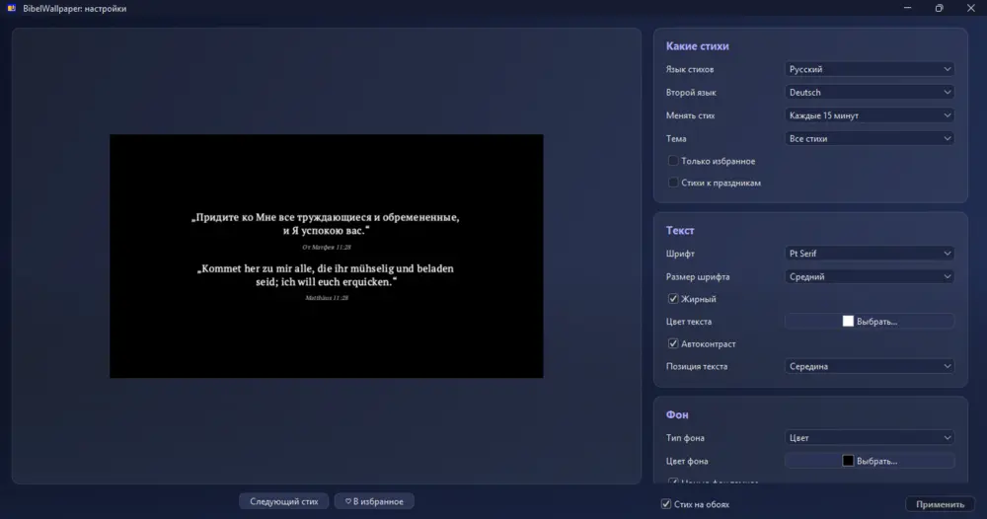
Task: Click Выбрать button for Цвет текста
Action: (870, 322)
